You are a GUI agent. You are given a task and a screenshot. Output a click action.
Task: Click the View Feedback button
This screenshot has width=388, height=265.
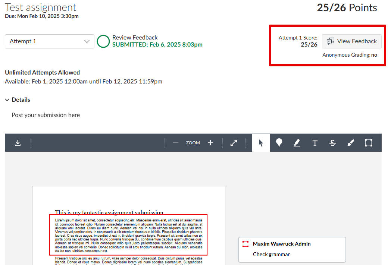[352, 41]
